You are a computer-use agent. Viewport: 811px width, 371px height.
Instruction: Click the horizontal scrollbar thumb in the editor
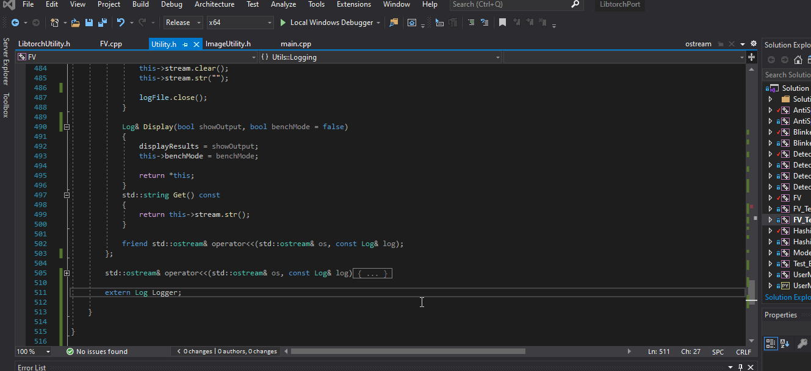(x=408, y=352)
